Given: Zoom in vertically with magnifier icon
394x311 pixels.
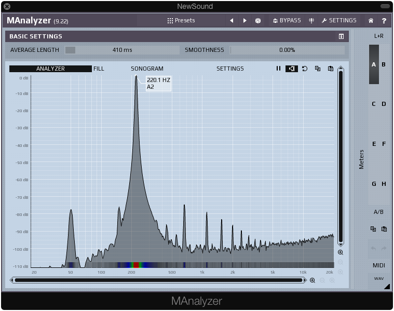Looking at the screenshot, I should [341, 252].
